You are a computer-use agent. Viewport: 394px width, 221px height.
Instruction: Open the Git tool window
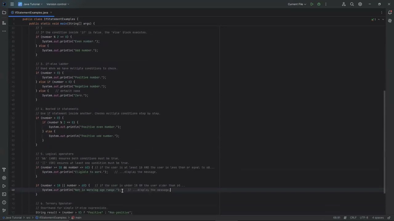tap(4, 211)
